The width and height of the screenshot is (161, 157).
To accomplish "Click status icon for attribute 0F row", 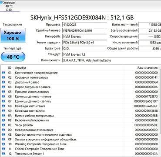I will point(3,139).
